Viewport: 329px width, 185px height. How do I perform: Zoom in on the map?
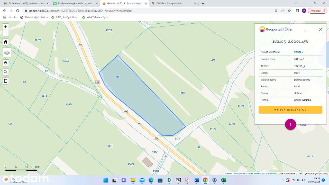[6, 27]
